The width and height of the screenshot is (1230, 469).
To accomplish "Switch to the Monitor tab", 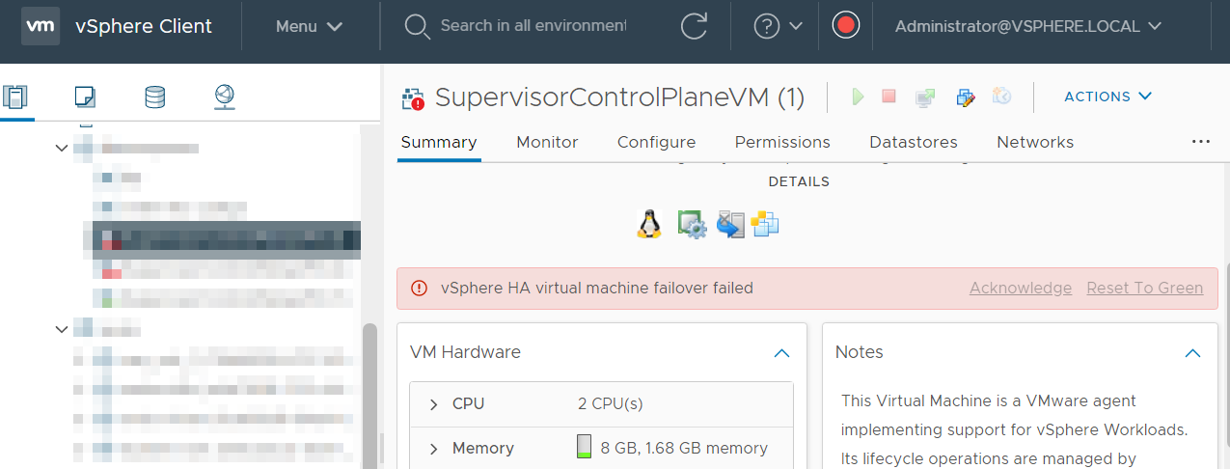I will tap(547, 142).
